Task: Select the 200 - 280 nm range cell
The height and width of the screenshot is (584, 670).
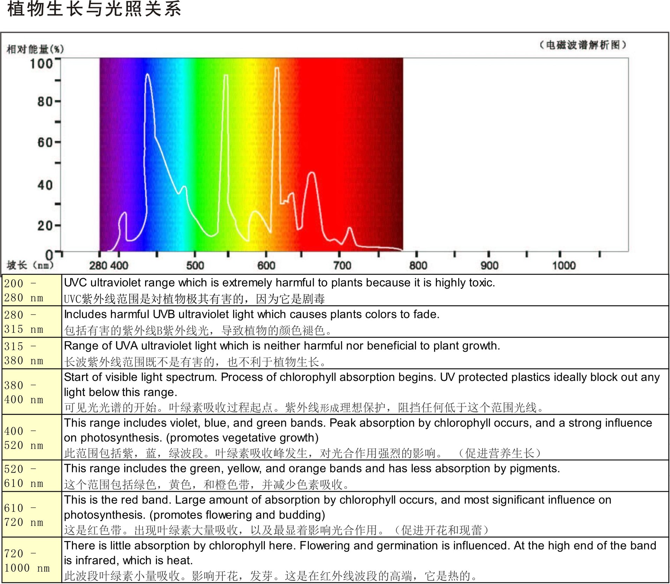Action: 32,290
